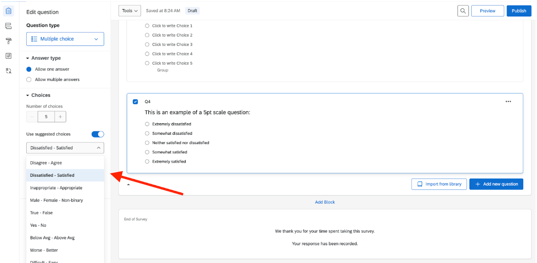Select the Extremely satisfied radio option
Image resolution: width=537 pixels, height=263 pixels.
click(x=147, y=161)
